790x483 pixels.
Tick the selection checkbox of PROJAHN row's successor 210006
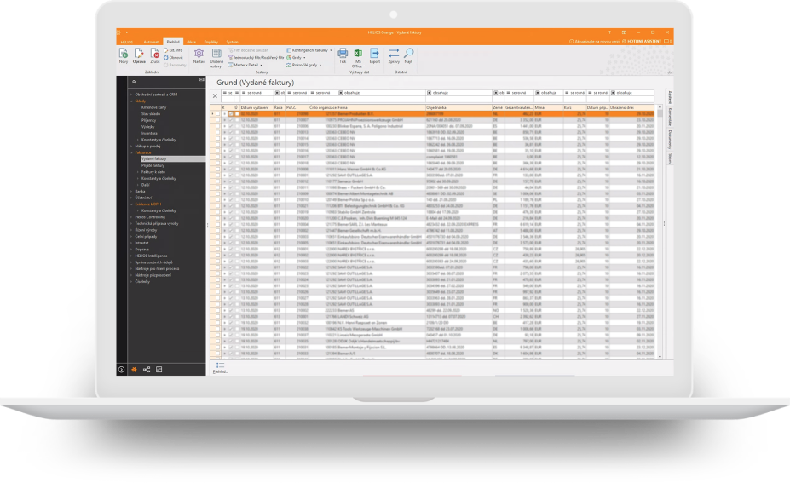point(217,126)
